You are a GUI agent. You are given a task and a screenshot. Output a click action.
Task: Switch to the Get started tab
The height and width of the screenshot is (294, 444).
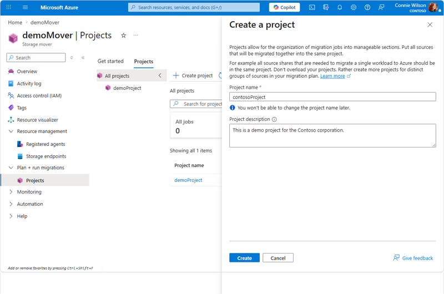[110, 61]
